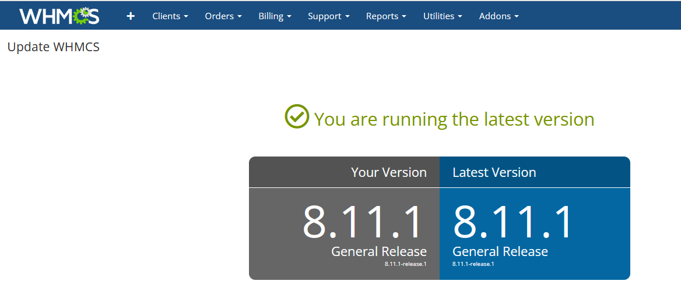Click the 'Your Version' header
681x295 pixels.
[x=389, y=172]
